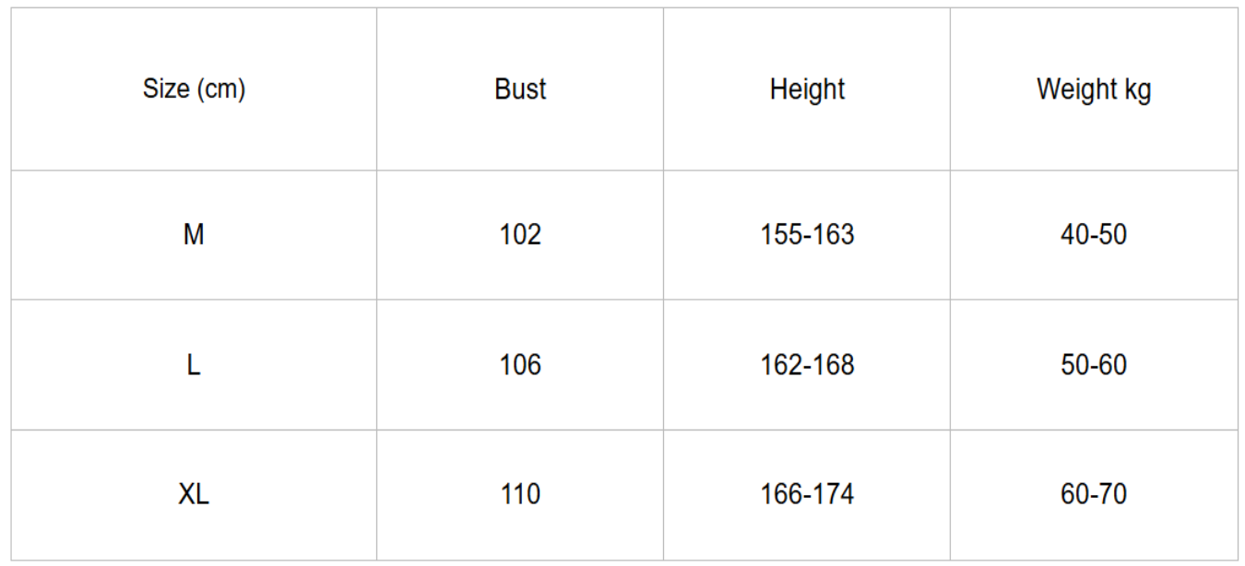The width and height of the screenshot is (1245, 566).
Task: Click the number 174 in XL height
Action: pos(834,495)
